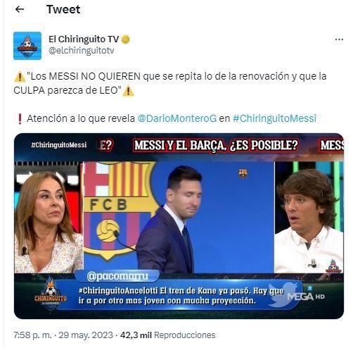
Task: Click the tweet timestamp 7:58 p. m.
Action: click(32, 335)
